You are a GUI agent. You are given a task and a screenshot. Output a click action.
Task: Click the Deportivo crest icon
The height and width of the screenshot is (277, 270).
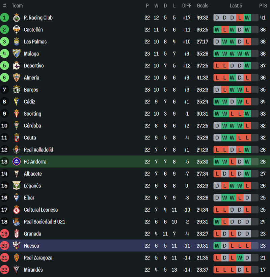(x=16, y=66)
